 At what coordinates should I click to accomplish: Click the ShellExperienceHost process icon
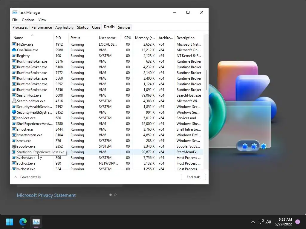coord(14,123)
